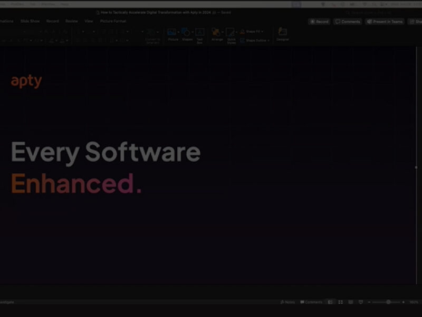Click the Present in Teams button

(x=385, y=22)
